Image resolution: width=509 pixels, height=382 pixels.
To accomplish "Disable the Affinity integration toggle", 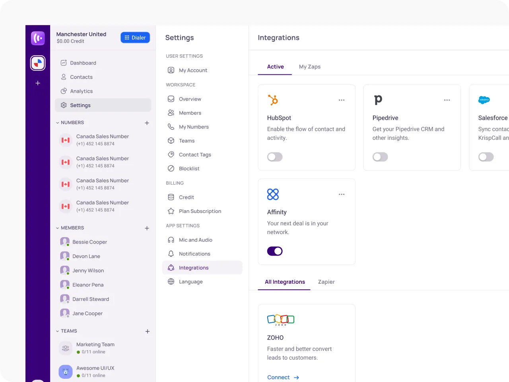I will pos(275,251).
